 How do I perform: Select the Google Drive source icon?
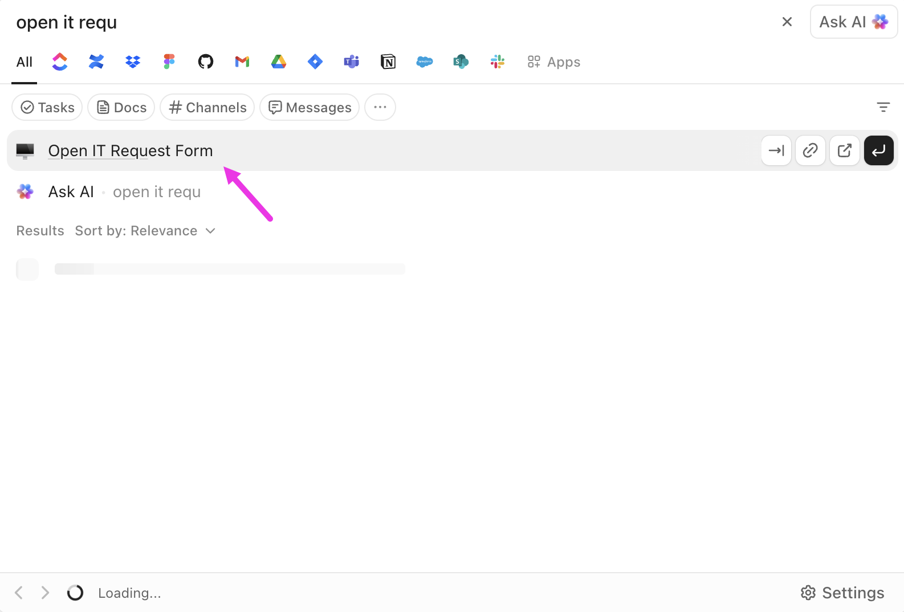coord(279,62)
